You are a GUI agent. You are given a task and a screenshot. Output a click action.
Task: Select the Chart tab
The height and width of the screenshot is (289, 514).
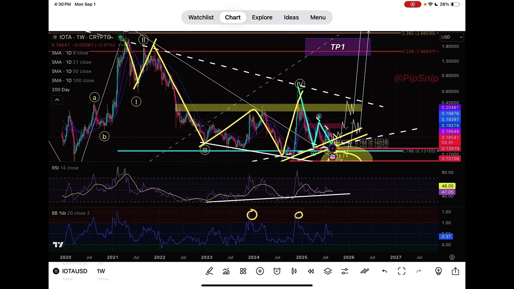click(x=233, y=17)
